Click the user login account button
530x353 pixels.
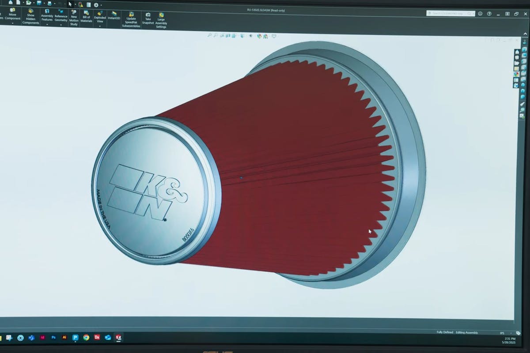(x=480, y=14)
